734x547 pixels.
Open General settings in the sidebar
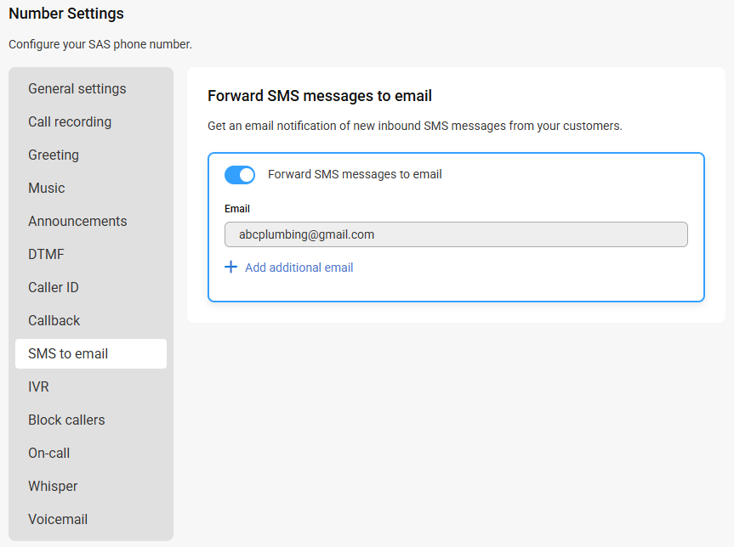[91, 89]
